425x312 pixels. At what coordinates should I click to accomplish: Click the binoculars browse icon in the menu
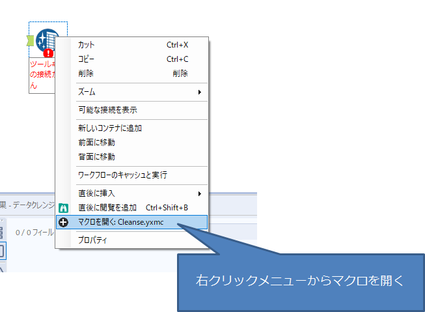tap(64, 208)
